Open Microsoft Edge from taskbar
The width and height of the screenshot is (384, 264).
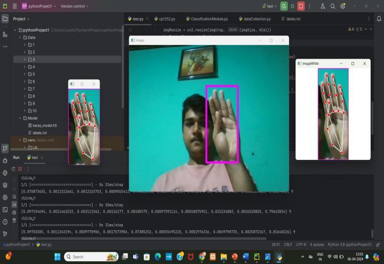[x=158, y=257]
